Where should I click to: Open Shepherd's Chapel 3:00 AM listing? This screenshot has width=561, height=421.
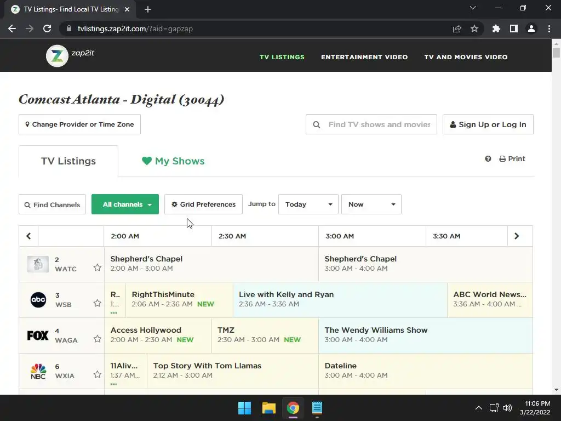click(x=425, y=264)
